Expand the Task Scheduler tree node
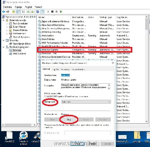The width and height of the screenshot is (150, 147). point(7,24)
